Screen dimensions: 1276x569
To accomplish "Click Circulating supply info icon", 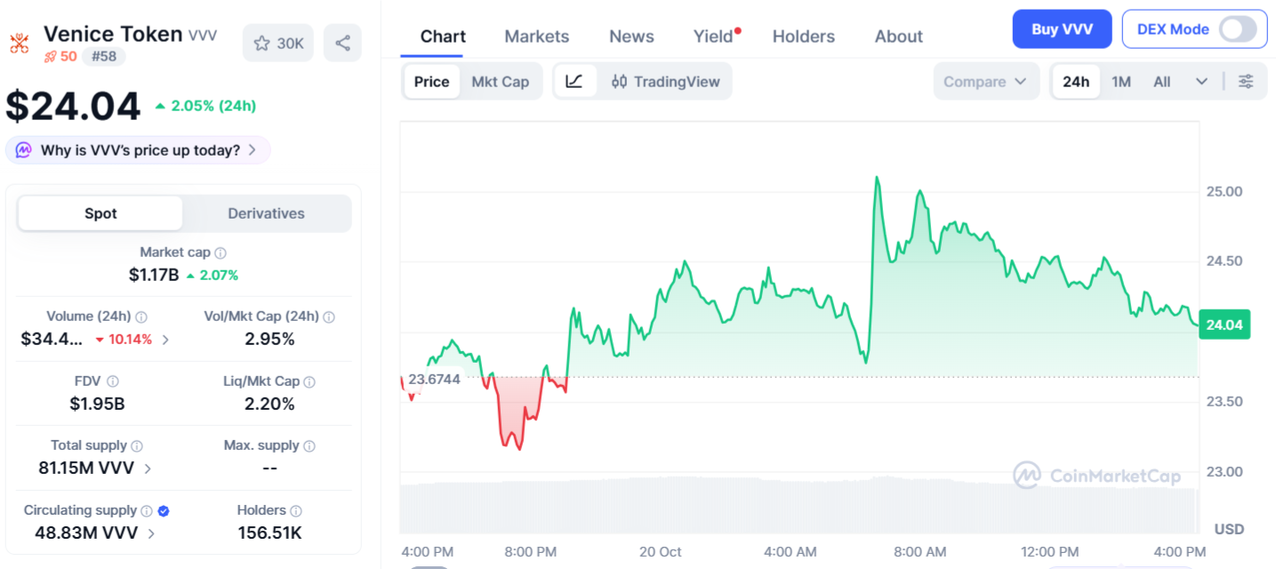I will (x=147, y=511).
